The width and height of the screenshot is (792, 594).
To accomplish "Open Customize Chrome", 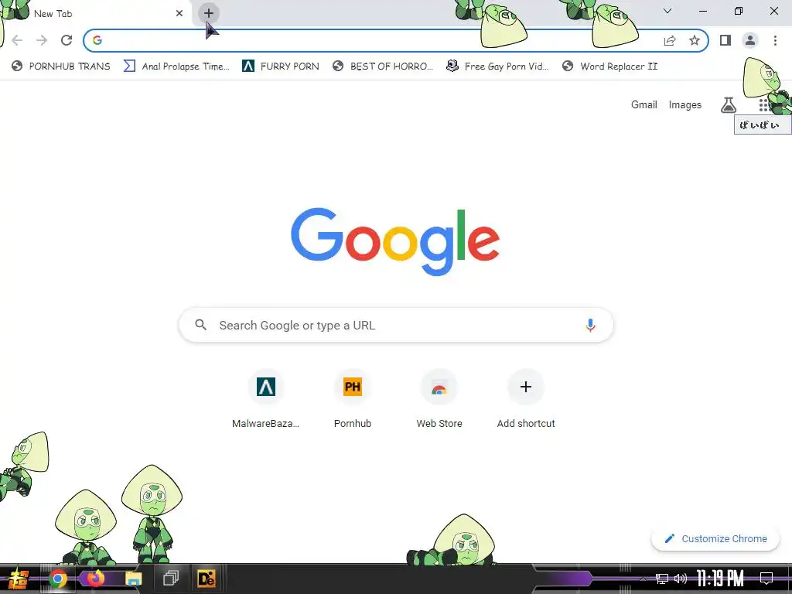I will (x=715, y=538).
